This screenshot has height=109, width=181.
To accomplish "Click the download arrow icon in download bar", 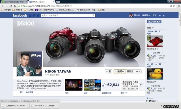I will [x=161, y=106].
